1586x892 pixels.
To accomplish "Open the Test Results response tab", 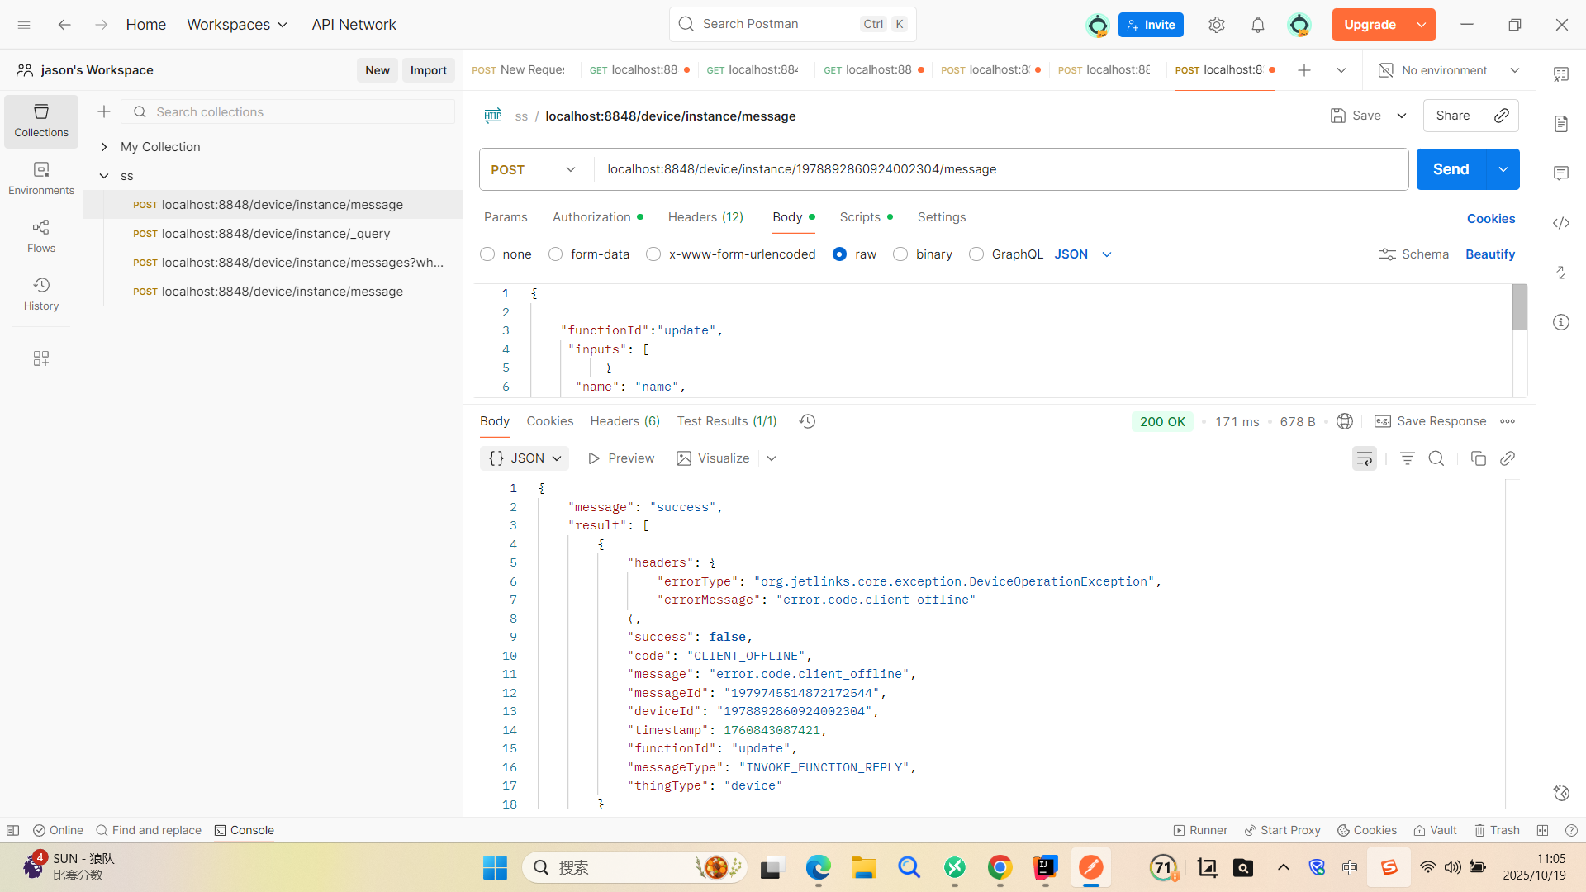I will [726, 421].
